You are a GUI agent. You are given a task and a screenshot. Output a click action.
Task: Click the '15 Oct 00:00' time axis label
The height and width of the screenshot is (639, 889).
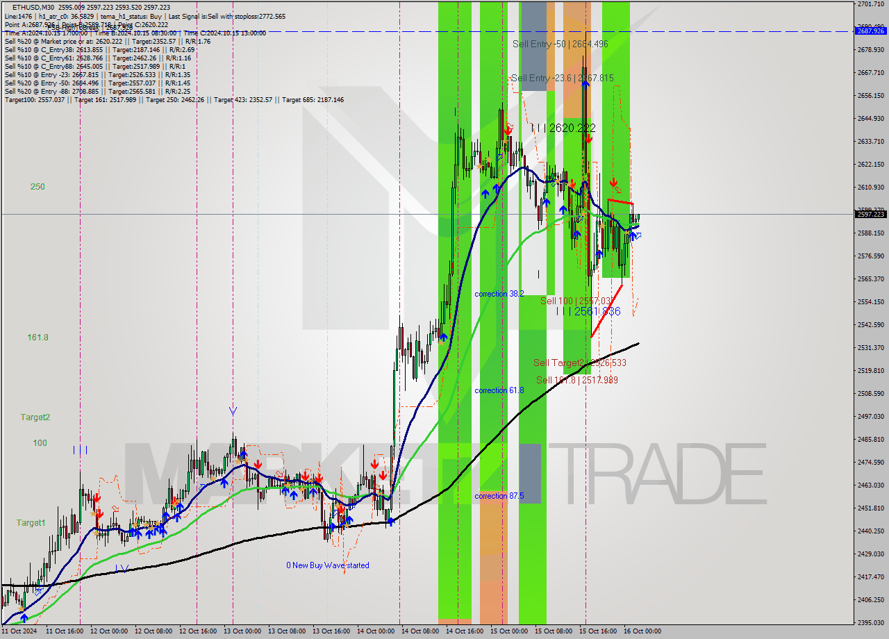(x=508, y=632)
